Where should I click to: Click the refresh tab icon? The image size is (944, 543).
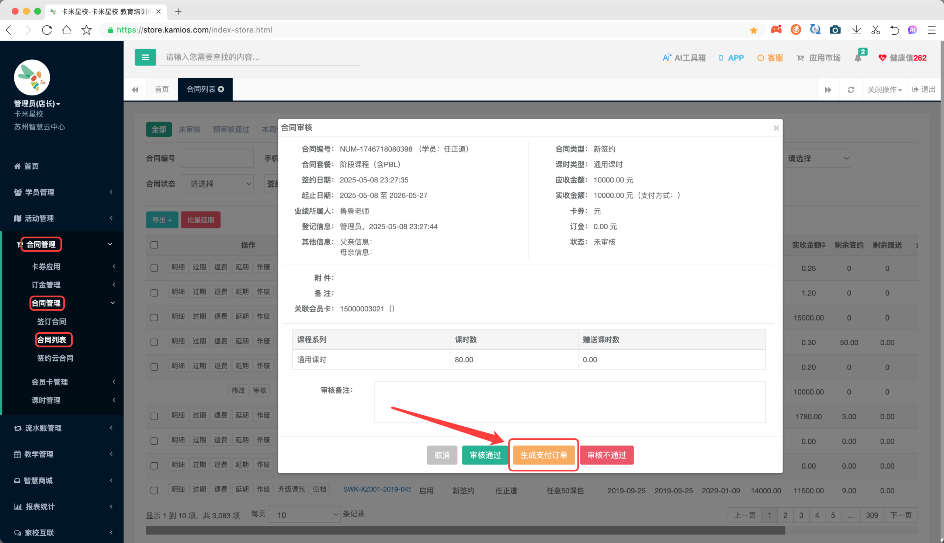[x=851, y=90]
